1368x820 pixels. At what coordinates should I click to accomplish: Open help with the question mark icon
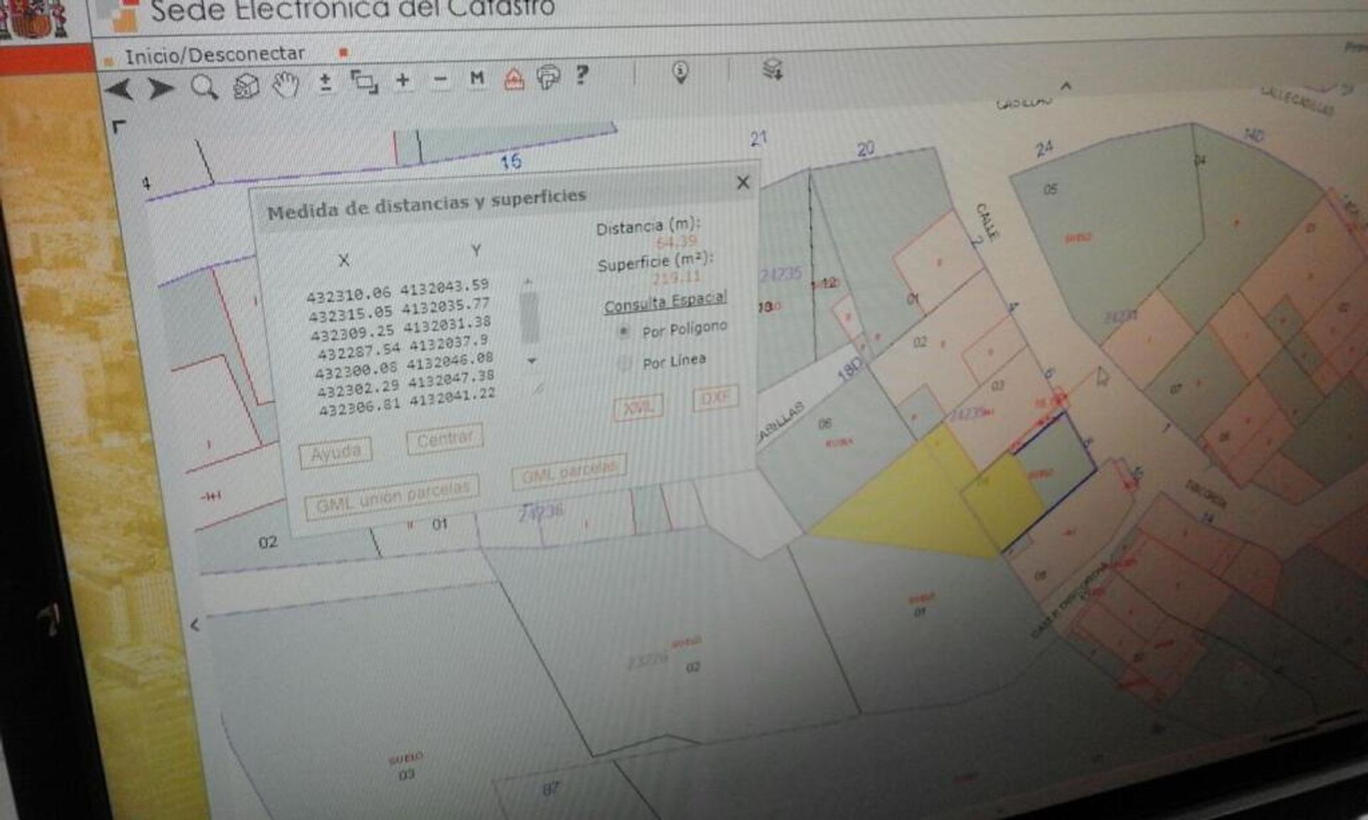point(581,74)
